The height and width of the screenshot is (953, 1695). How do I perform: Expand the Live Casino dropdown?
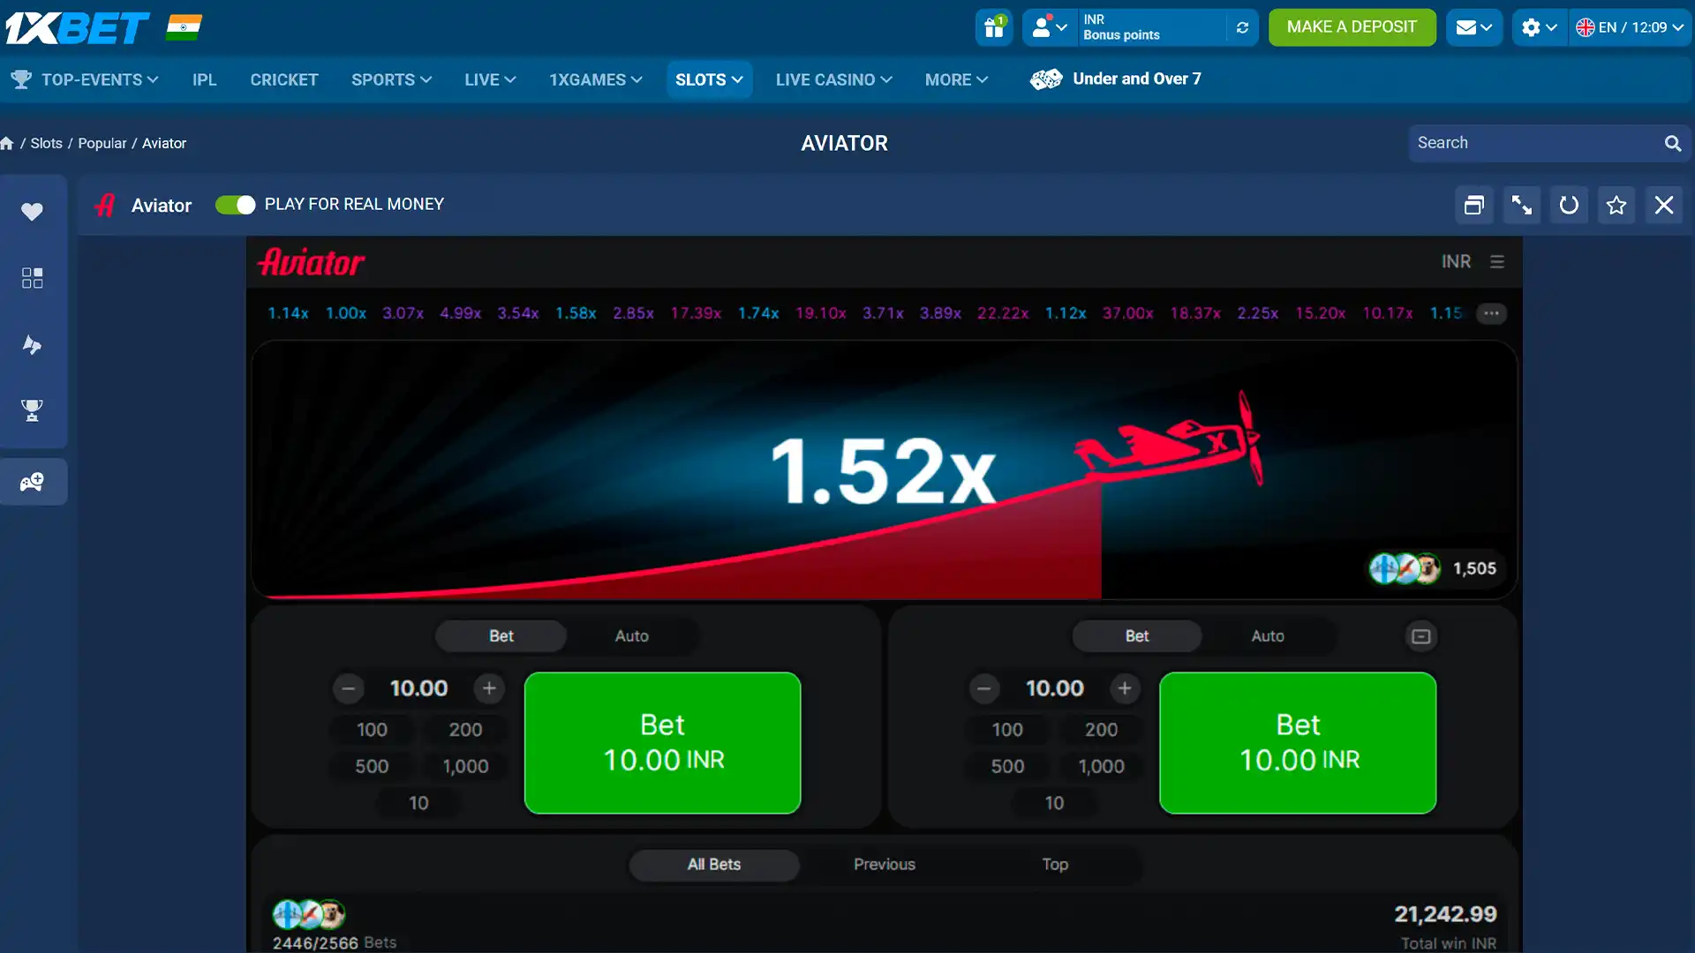(x=833, y=79)
